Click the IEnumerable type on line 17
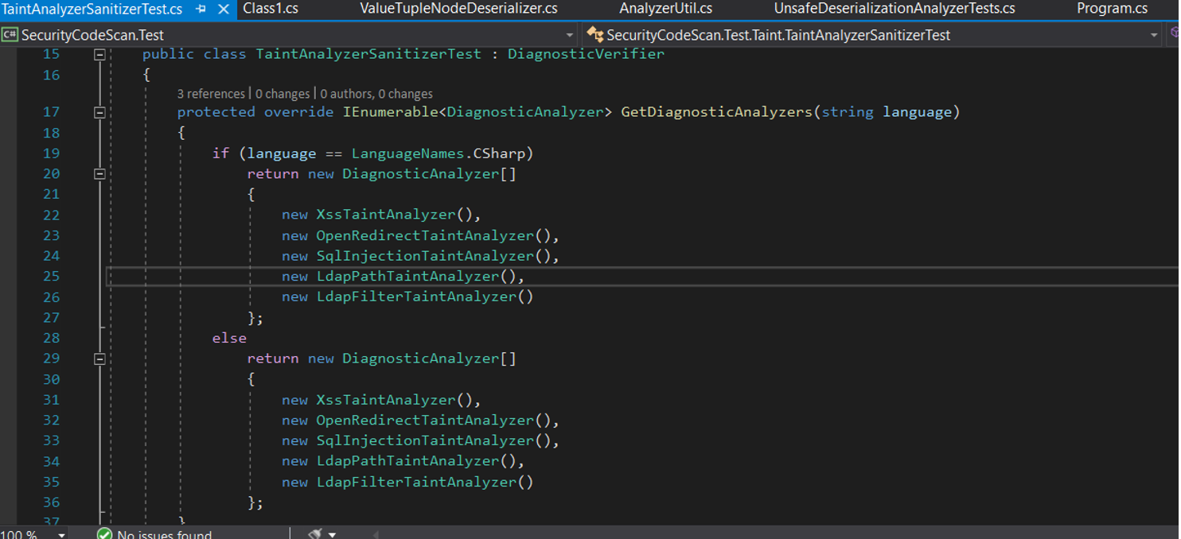The height and width of the screenshot is (539, 1181). tap(390, 112)
